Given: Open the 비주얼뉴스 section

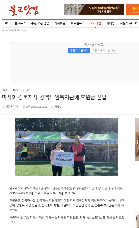Looking at the screenshot, I should point(78,23).
